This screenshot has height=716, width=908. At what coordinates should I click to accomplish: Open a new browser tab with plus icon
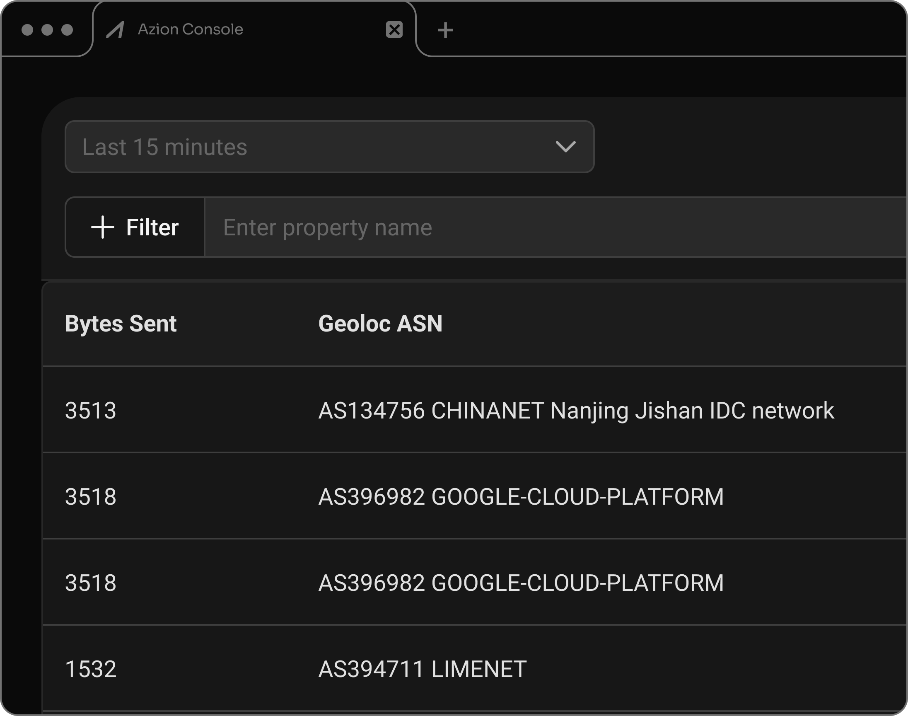click(445, 30)
